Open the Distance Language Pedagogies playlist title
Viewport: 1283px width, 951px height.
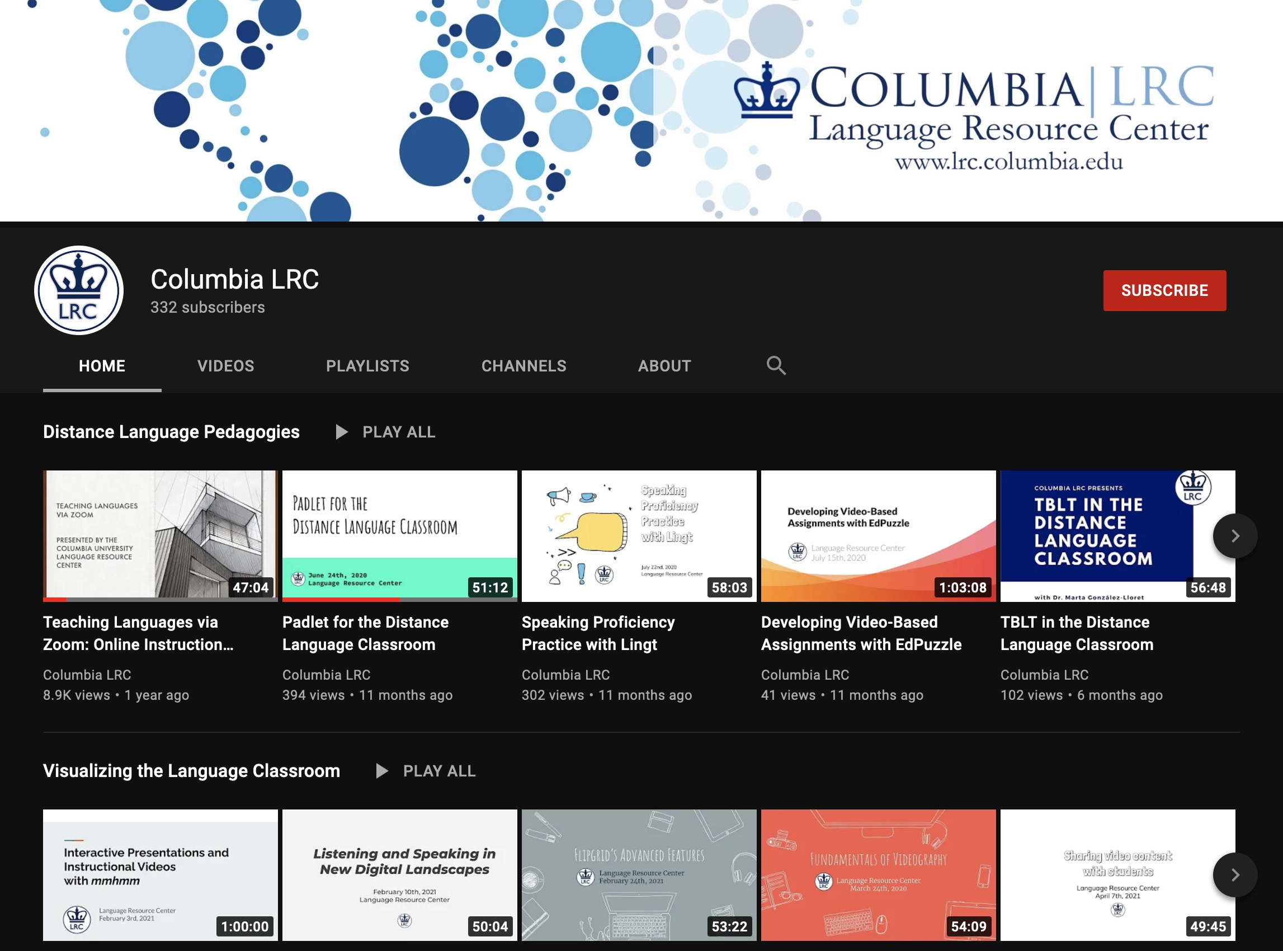click(x=172, y=432)
